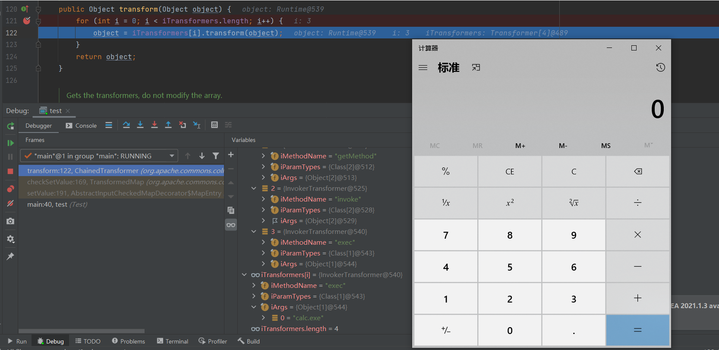The width and height of the screenshot is (719, 350).
Task: Select next frame down arrow
Action: pyautogui.click(x=202, y=156)
